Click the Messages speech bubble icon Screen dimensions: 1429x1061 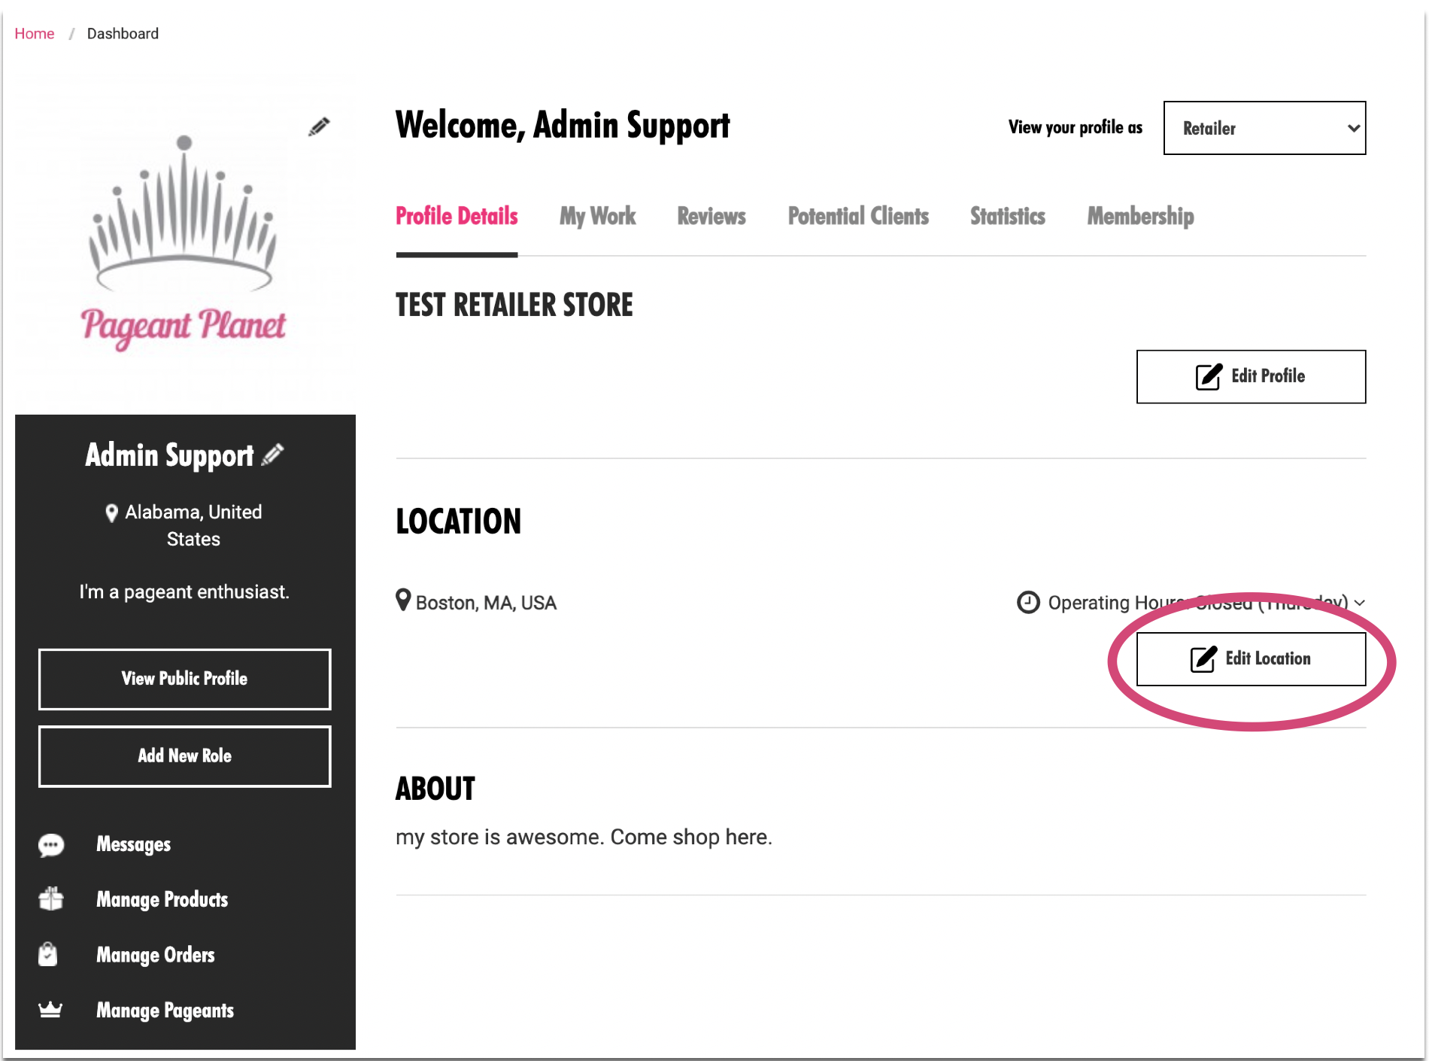tap(51, 845)
